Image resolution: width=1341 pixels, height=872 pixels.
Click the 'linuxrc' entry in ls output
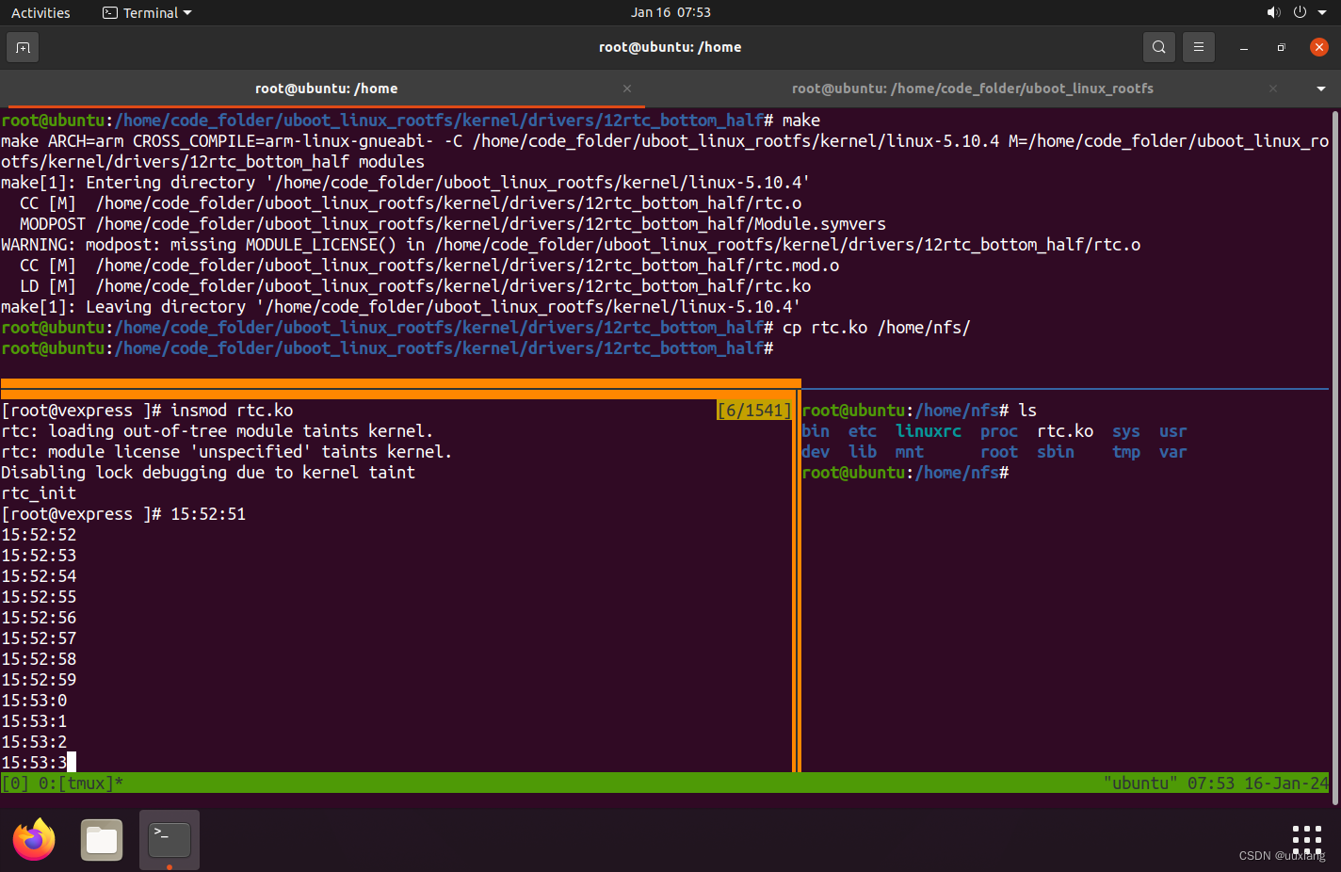pyautogui.click(x=929, y=431)
